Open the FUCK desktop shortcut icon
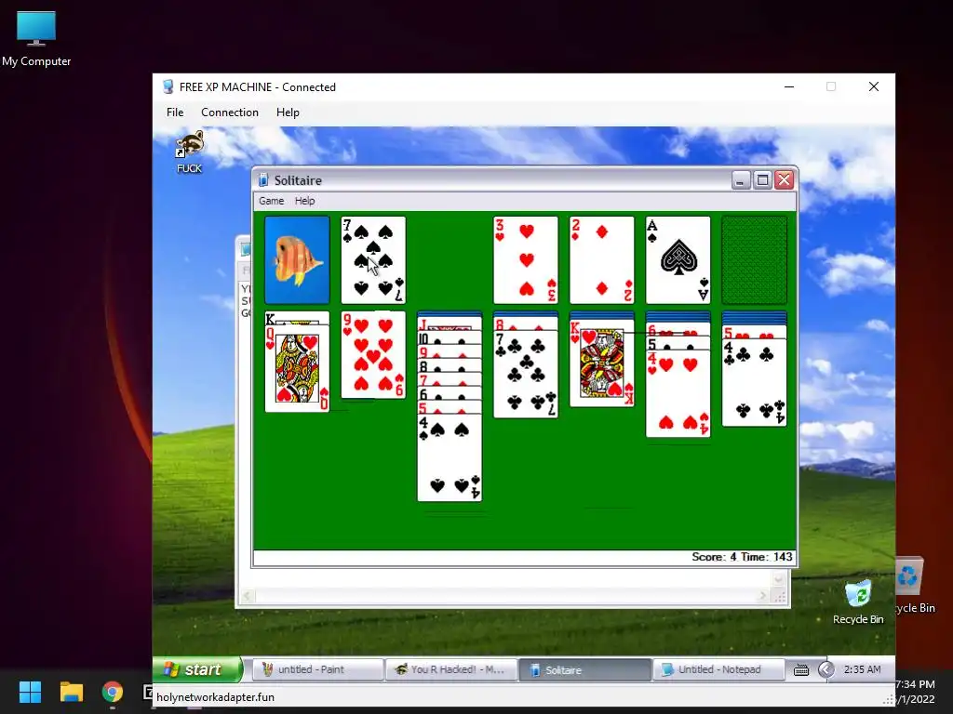 (x=190, y=152)
